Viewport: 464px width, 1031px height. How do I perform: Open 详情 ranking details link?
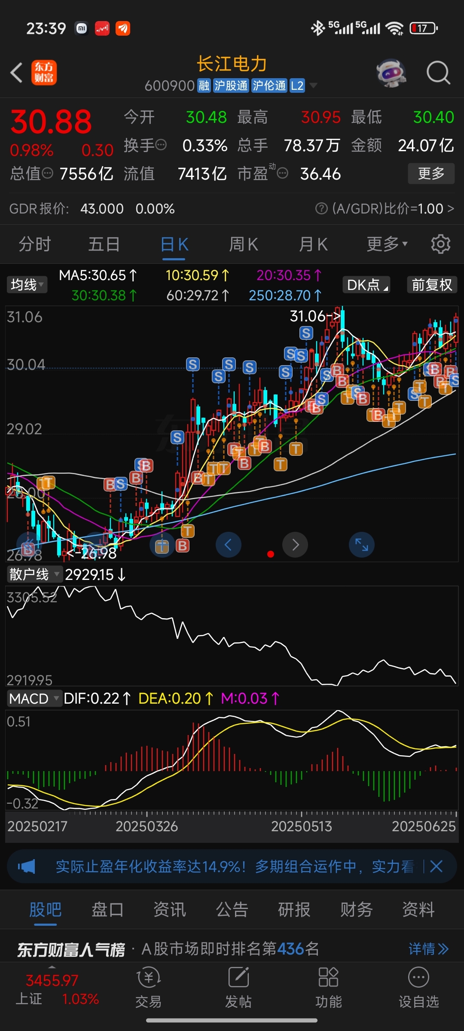429,949
